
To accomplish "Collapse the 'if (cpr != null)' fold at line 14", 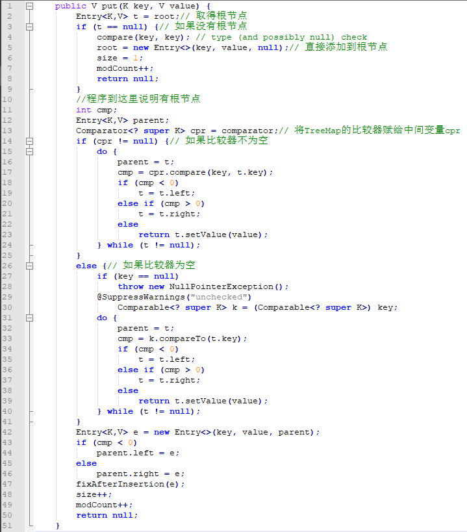I will (x=30, y=141).
